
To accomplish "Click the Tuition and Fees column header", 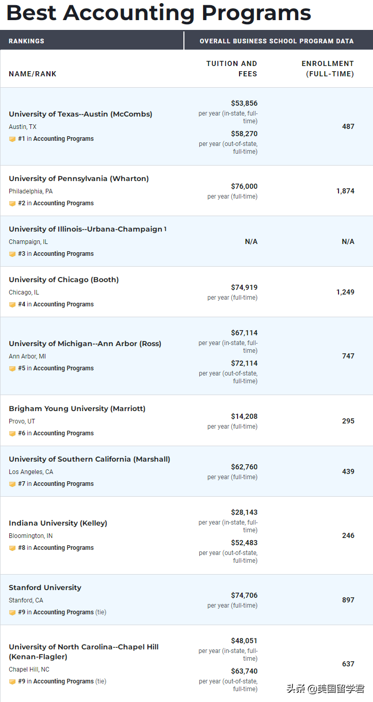I will pyautogui.click(x=232, y=69).
